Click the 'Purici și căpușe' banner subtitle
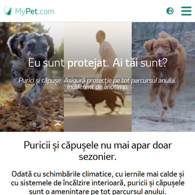Image resolution: width=195 pixels, height=195 pixels. click(x=97, y=80)
